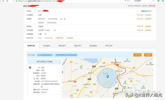Switch to the 周边基站 tab
Viewport: 165px width, 100px height.
[93, 46]
